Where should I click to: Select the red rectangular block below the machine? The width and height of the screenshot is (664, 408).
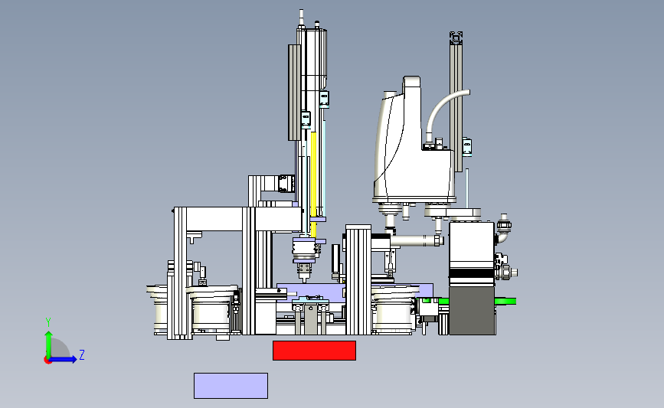pyautogui.click(x=314, y=351)
